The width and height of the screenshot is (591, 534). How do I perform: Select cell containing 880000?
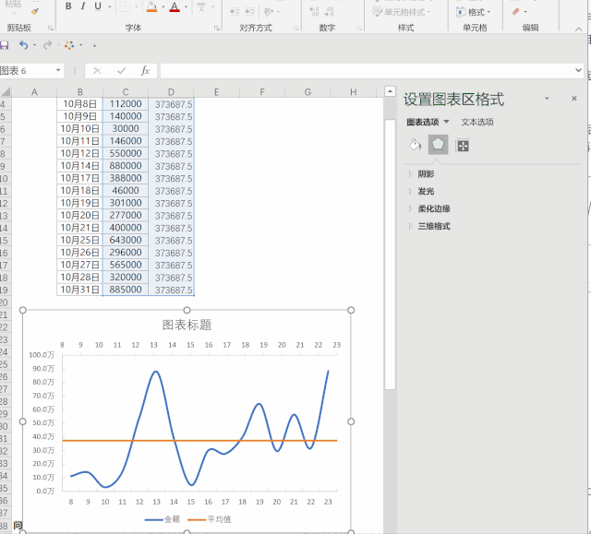point(126,166)
